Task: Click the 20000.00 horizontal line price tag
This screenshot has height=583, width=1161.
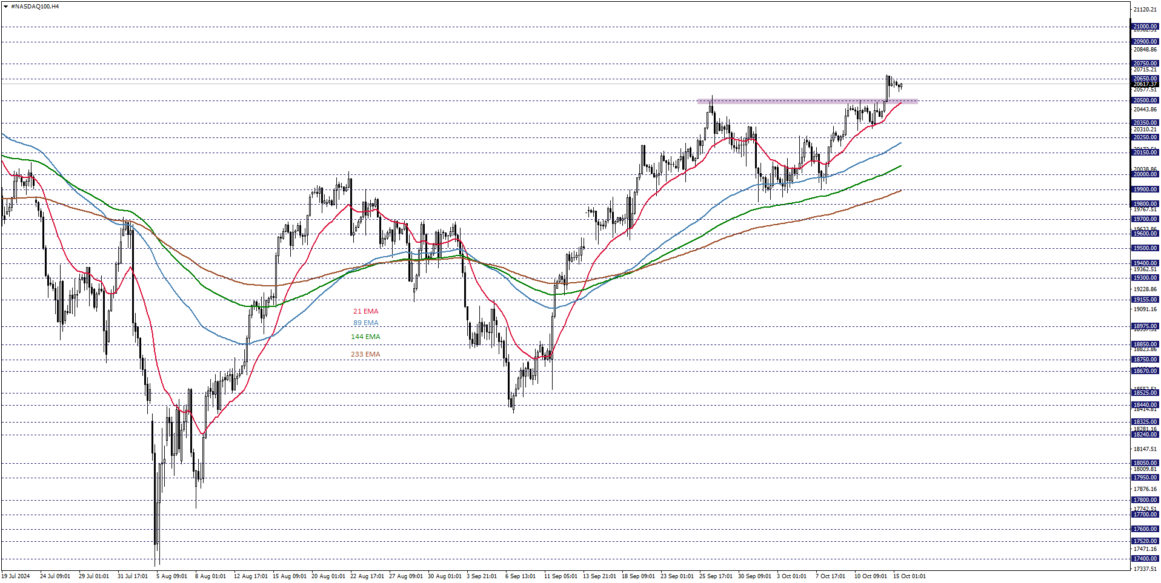Action: point(1145,174)
